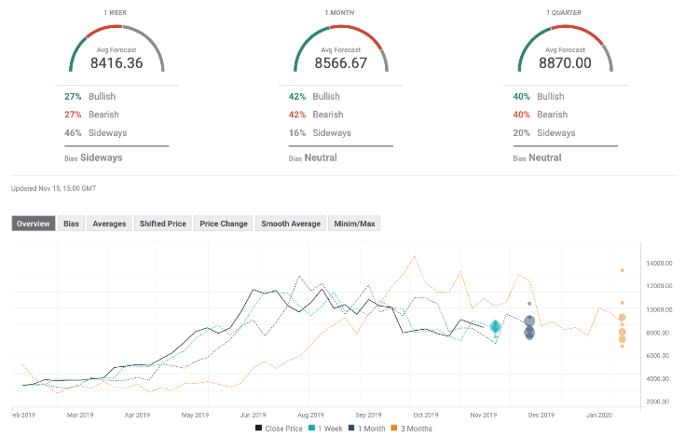The height and width of the screenshot is (437, 699).
Task: Toggle Close Price series in legend
Action: point(280,429)
